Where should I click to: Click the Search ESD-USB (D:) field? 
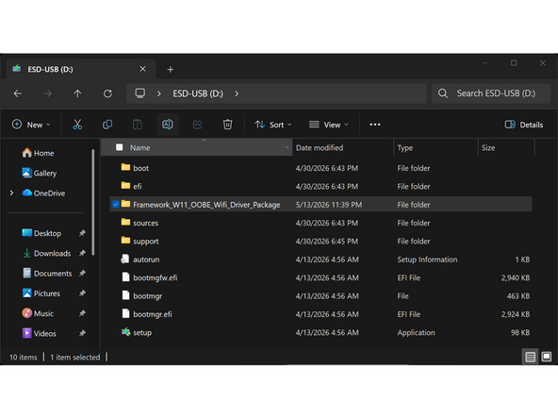pyautogui.click(x=491, y=93)
